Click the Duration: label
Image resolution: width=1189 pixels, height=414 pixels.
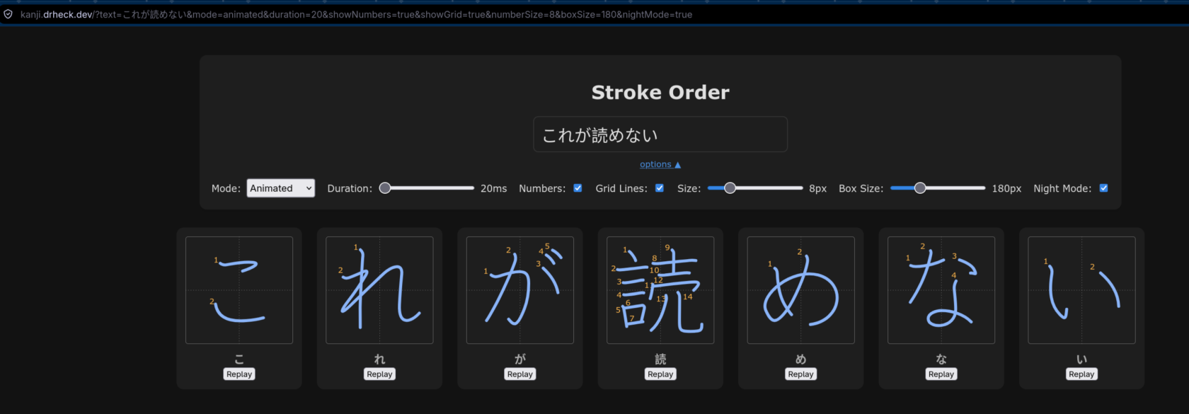[350, 188]
